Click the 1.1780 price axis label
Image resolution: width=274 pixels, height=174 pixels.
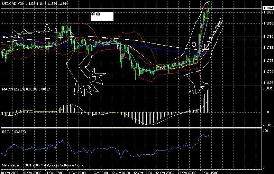pos(268,37)
